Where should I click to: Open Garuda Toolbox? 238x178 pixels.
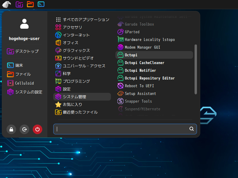154,24
